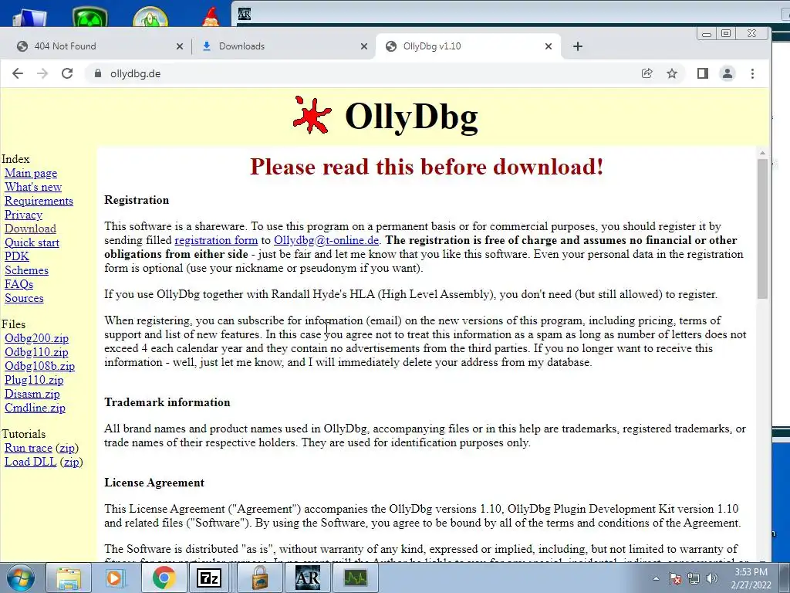Click the OllyDbg red splat logo
Image resolution: width=790 pixels, height=593 pixels.
[312, 116]
